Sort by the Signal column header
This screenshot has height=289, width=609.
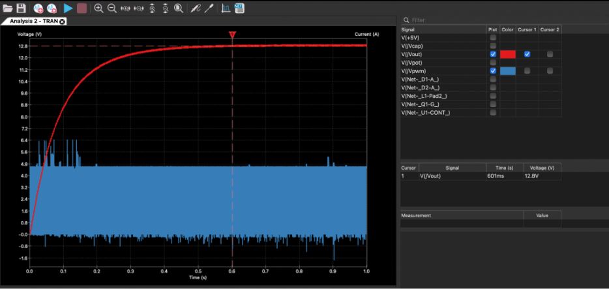tap(443, 29)
